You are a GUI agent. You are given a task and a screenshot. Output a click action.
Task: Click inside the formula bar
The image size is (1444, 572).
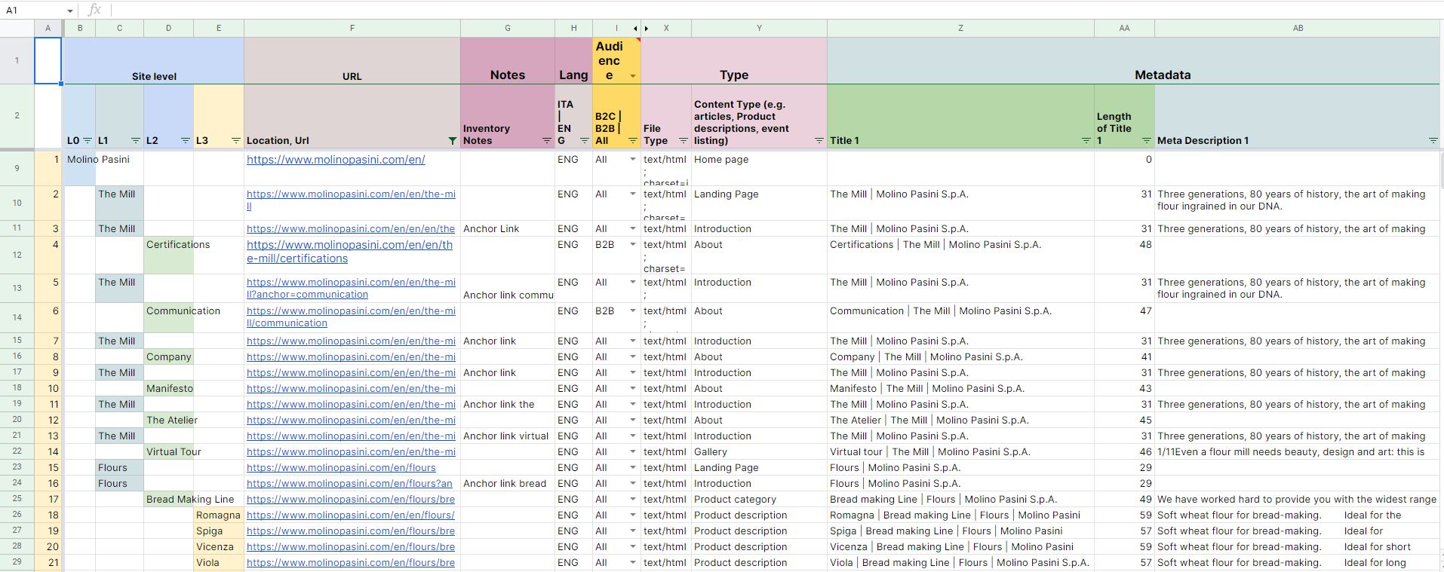click(777, 10)
